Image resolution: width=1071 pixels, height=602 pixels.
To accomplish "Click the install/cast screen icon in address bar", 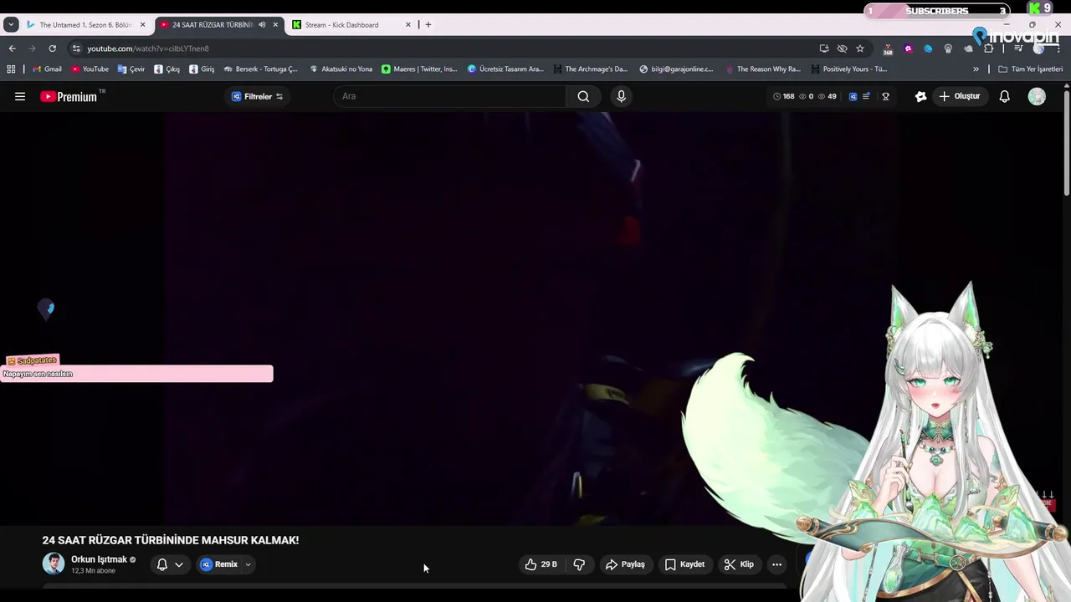I will tap(824, 48).
